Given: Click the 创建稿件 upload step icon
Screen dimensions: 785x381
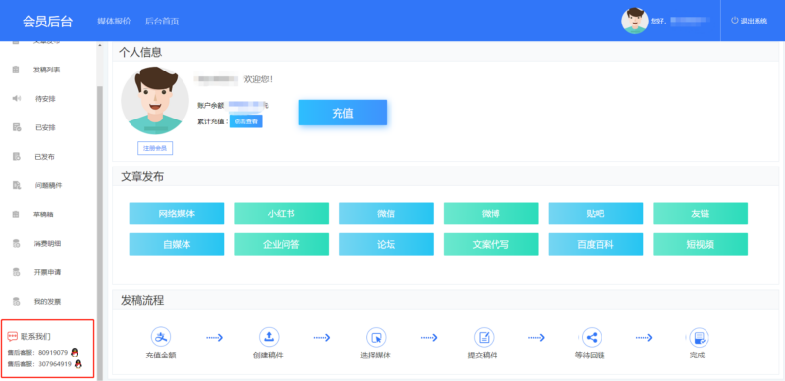Looking at the screenshot, I should click(x=268, y=337).
